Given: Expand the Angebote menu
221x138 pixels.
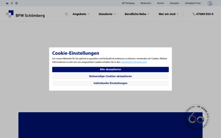Looking at the screenshot, I should click(81, 14).
